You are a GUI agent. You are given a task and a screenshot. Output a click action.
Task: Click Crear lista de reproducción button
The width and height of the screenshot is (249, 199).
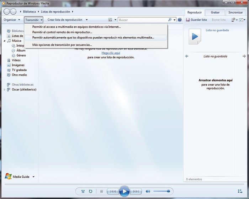point(65,20)
